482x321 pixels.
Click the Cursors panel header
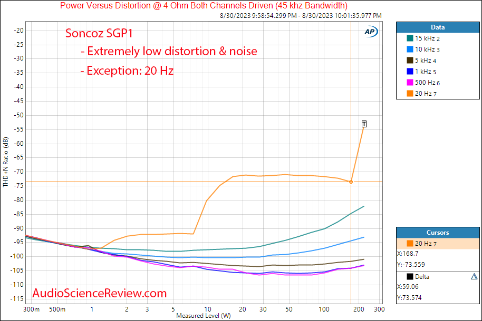pyautogui.click(x=438, y=232)
